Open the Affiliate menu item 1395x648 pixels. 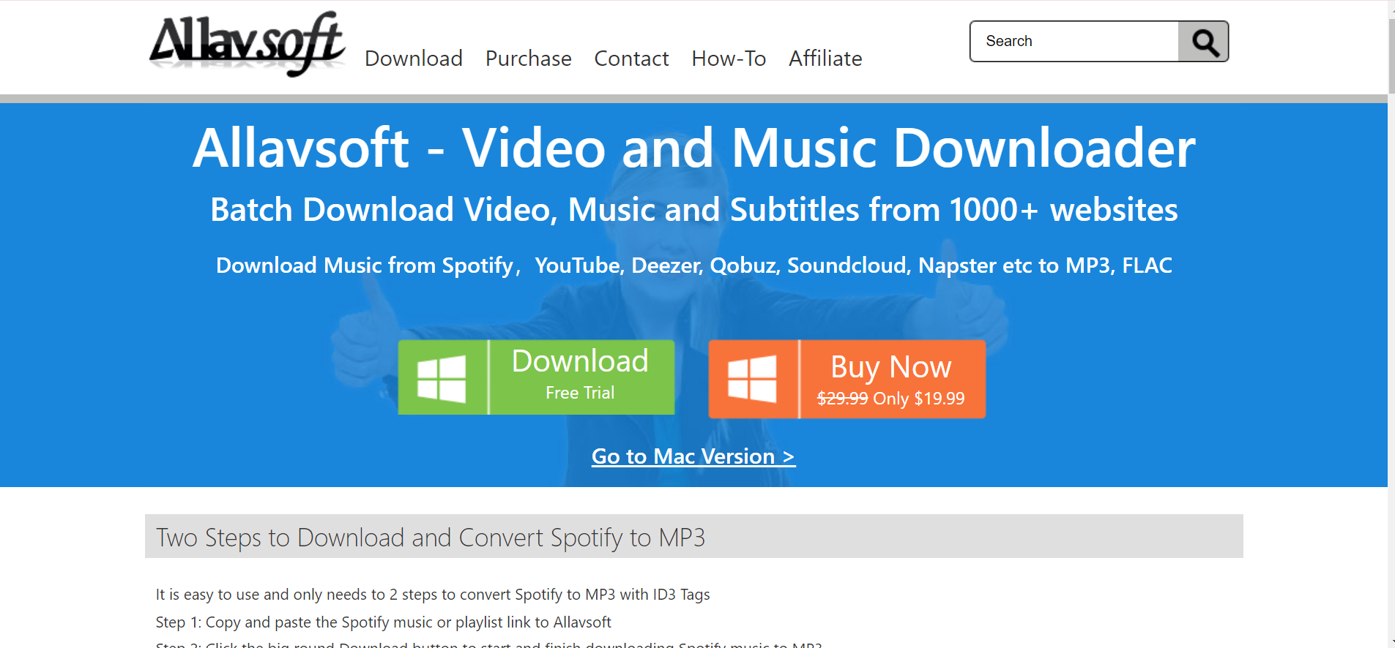pos(825,59)
